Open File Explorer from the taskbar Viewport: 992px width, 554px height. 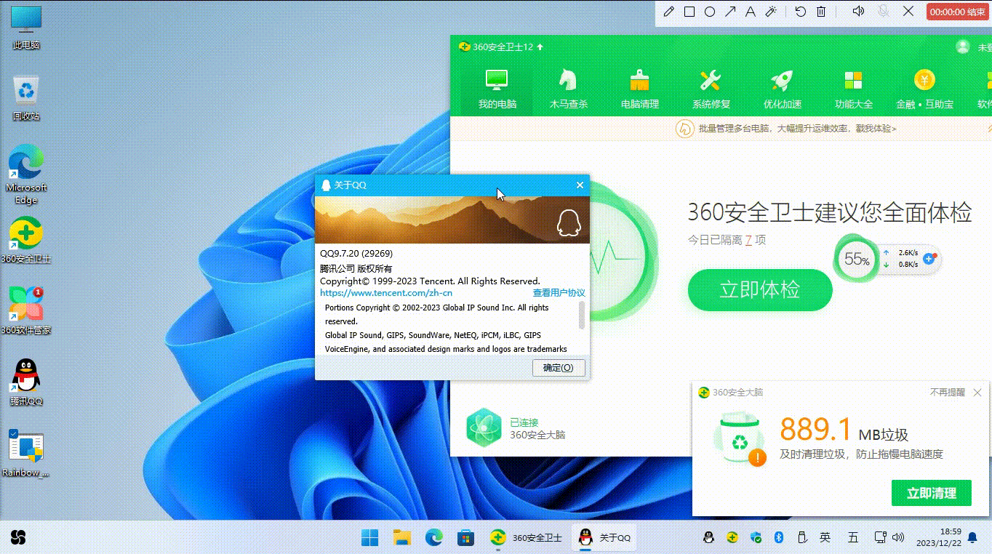pos(402,538)
